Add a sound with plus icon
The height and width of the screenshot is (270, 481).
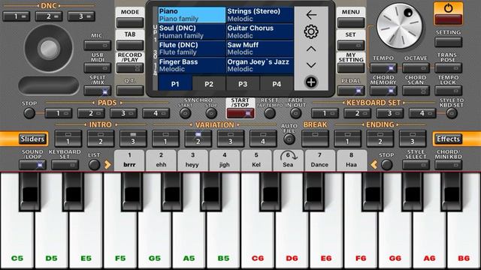click(x=311, y=82)
